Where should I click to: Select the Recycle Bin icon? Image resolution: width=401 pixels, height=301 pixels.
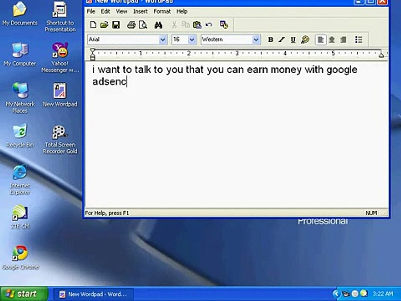click(x=20, y=135)
